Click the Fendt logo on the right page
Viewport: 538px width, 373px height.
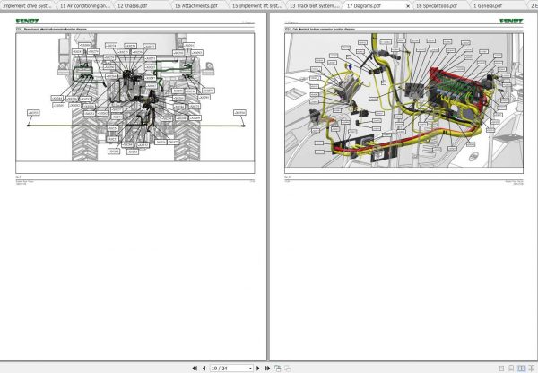click(511, 21)
